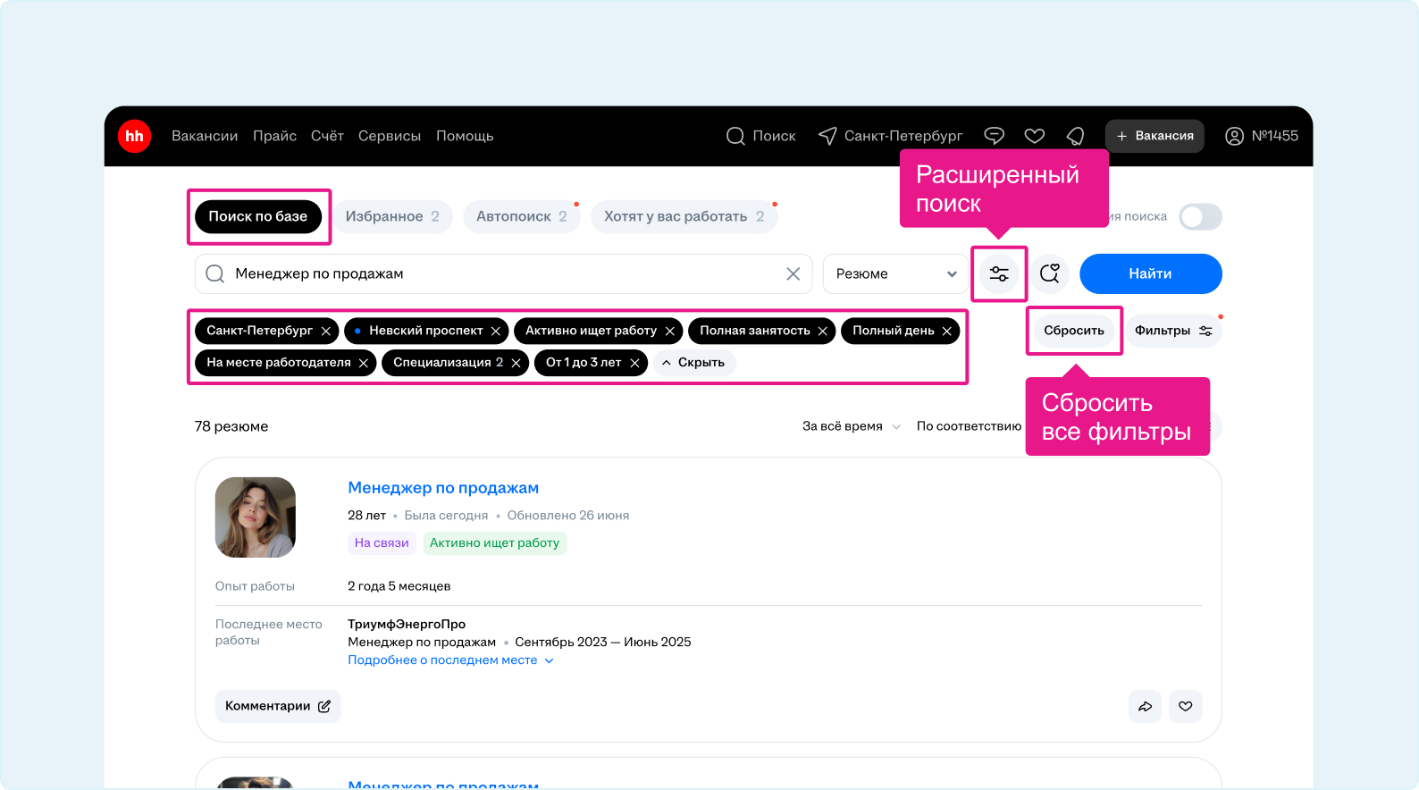Image resolution: width=1419 pixels, height=790 pixels.
Task: Remove the На месте работодателя filter
Action: coord(364,363)
